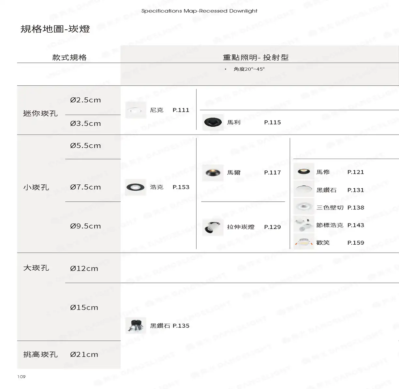Open the P.129 page reference
The image size is (399, 389).
(x=273, y=227)
